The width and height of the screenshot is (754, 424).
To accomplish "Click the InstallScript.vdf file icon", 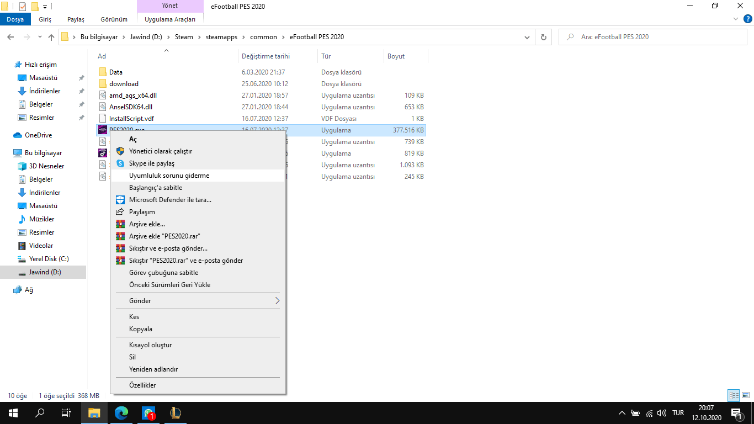I will [x=103, y=119].
